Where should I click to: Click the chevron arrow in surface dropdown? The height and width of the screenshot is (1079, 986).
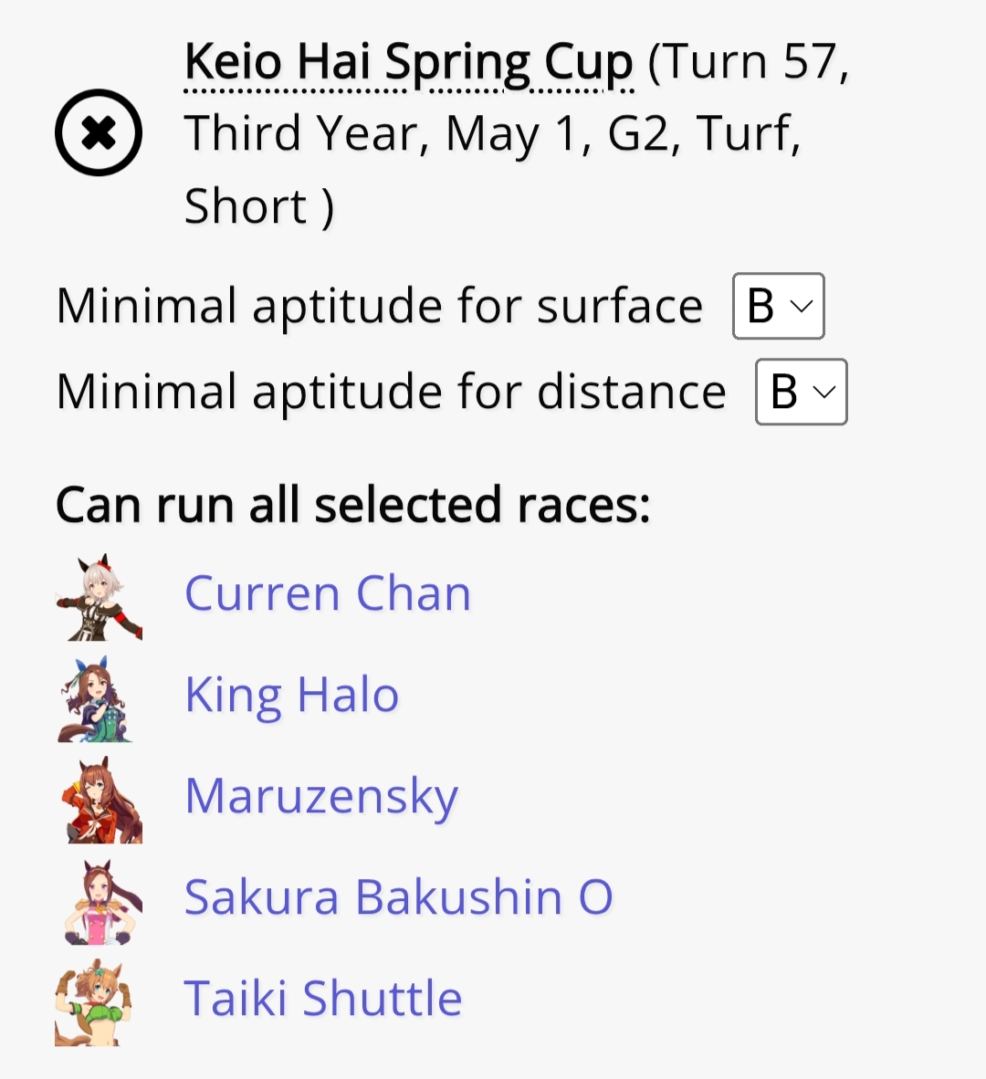802,306
